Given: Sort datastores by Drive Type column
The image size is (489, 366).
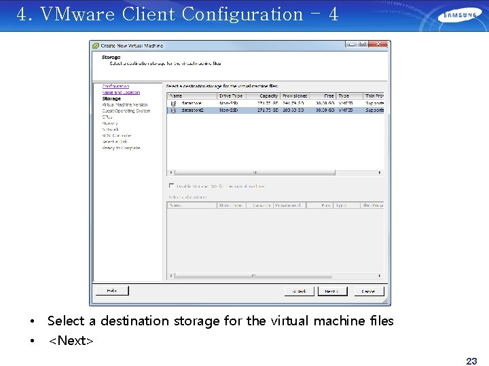Looking at the screenshot, I should click(x=231, y=96).
